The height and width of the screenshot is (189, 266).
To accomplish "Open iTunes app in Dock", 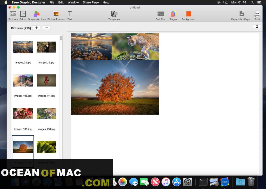I will coord(166,182).
